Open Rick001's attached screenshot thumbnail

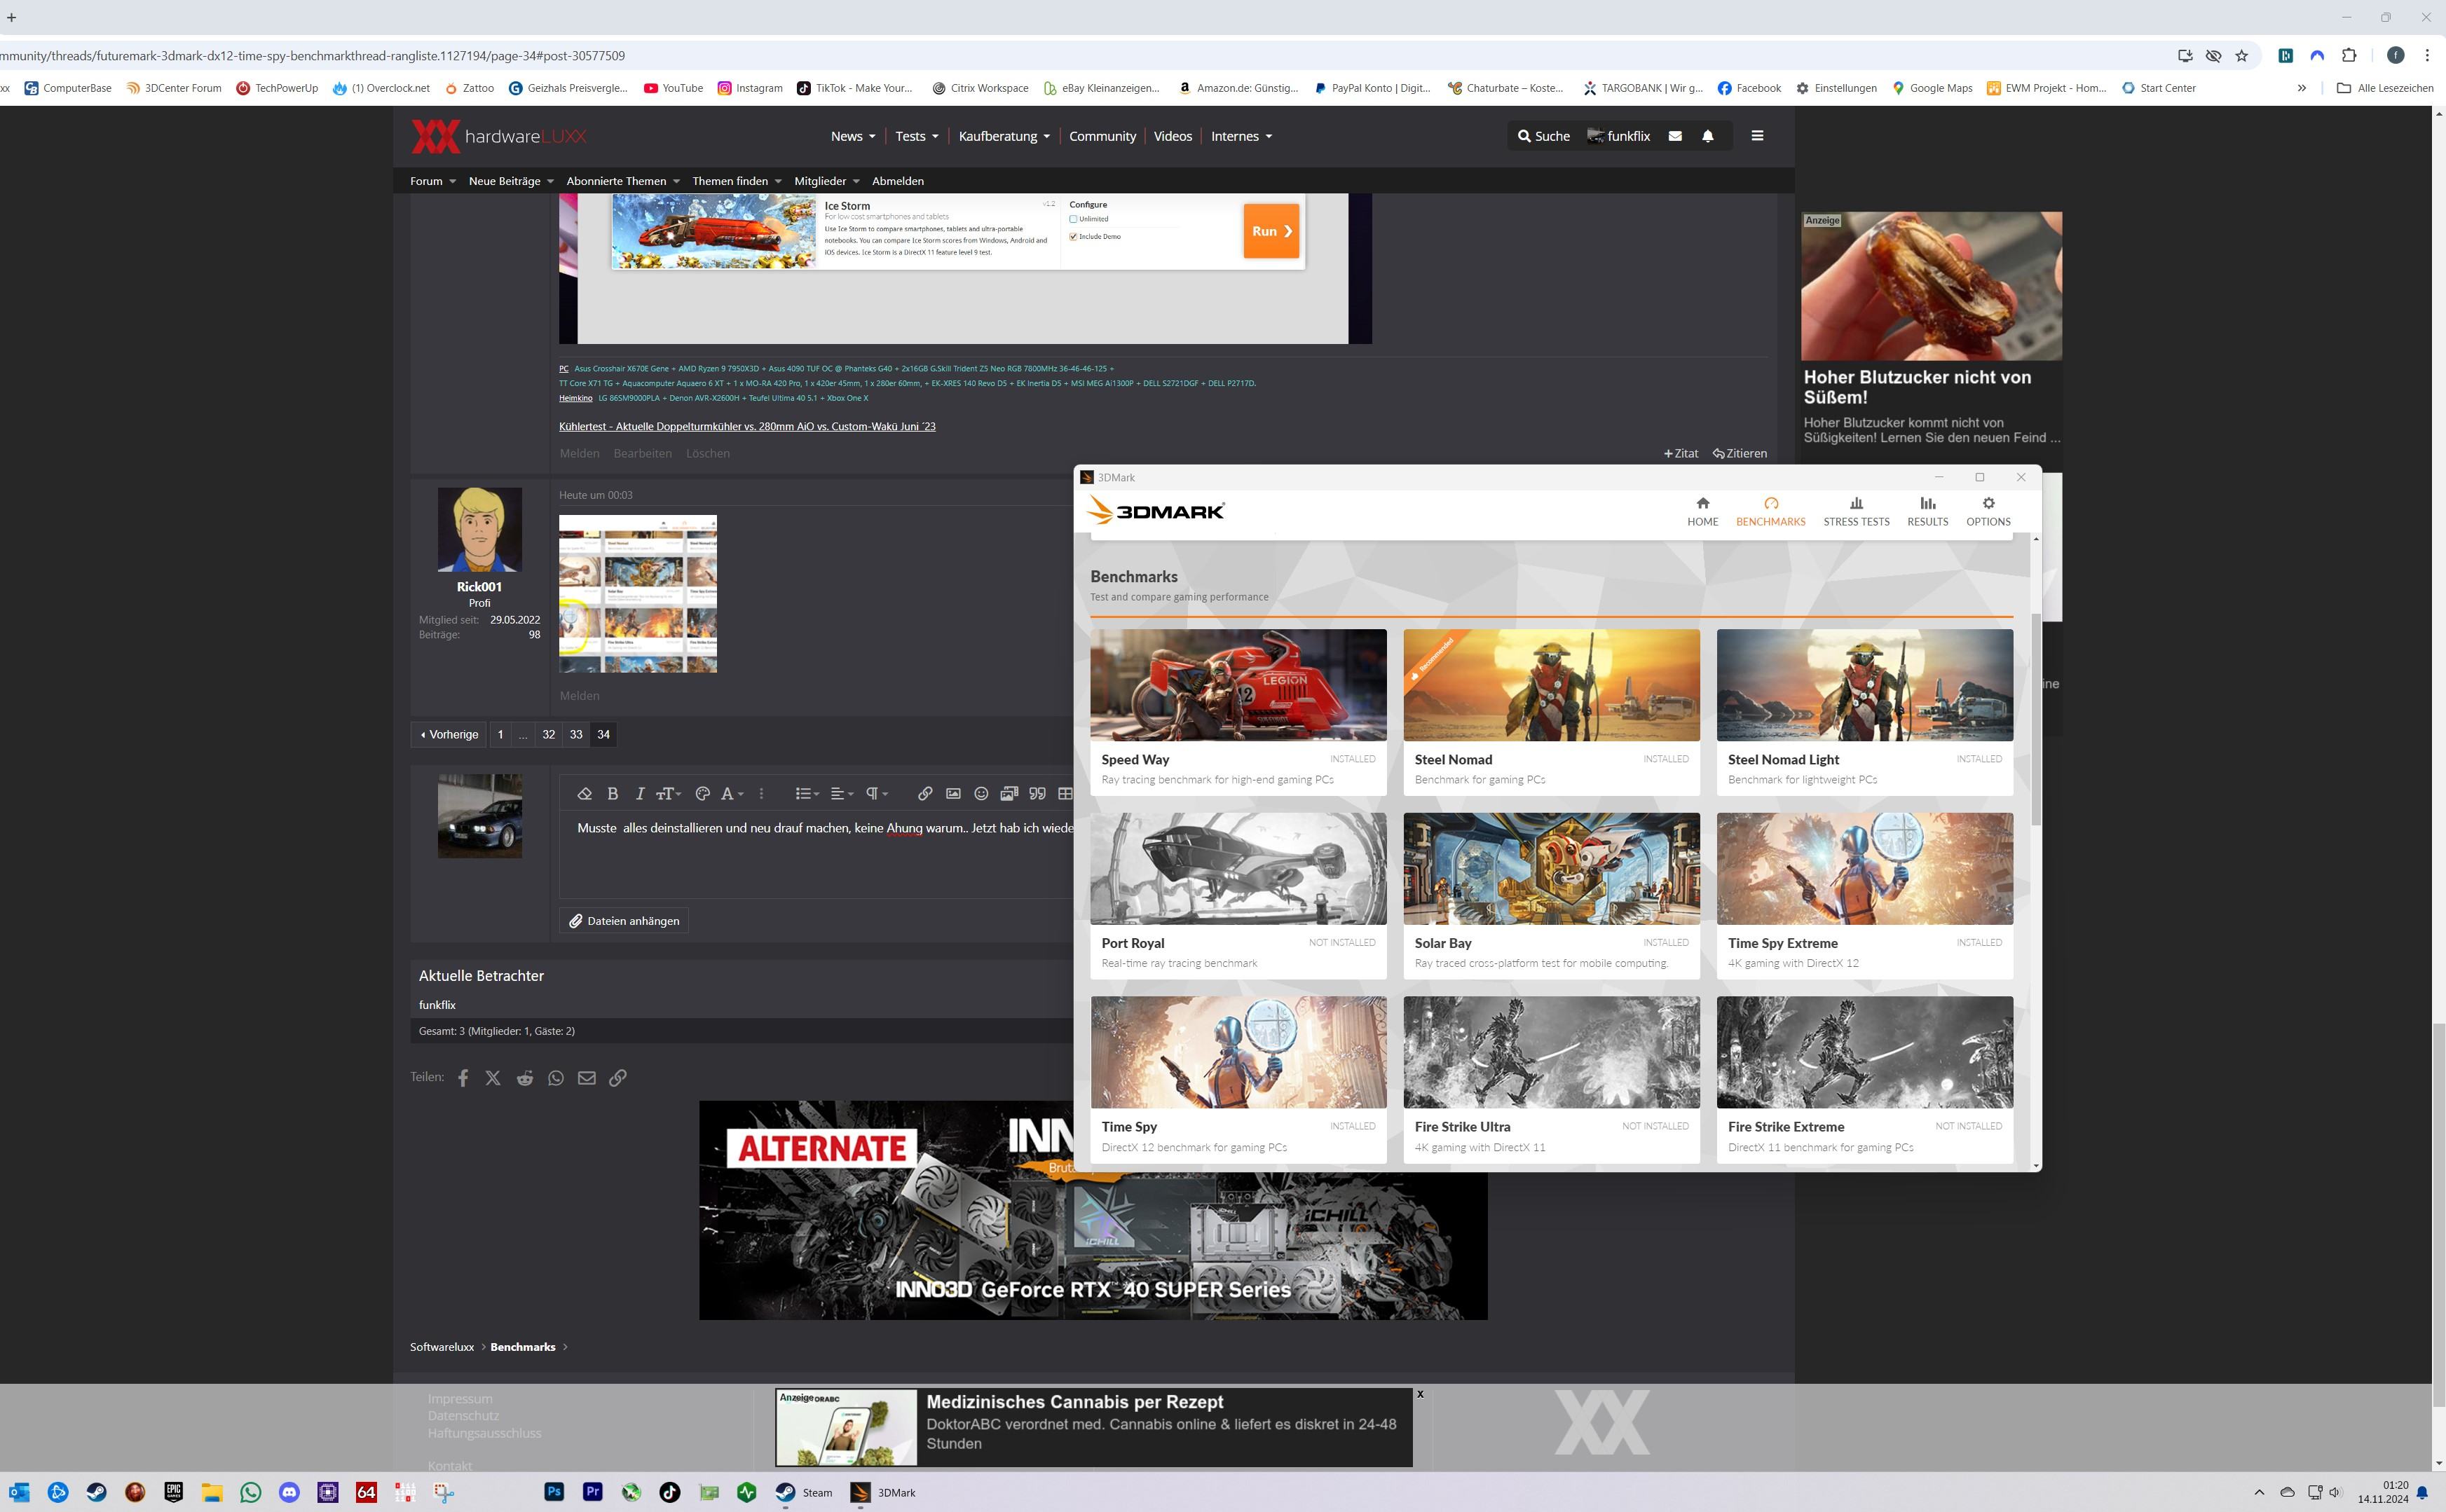coord(638,594)
